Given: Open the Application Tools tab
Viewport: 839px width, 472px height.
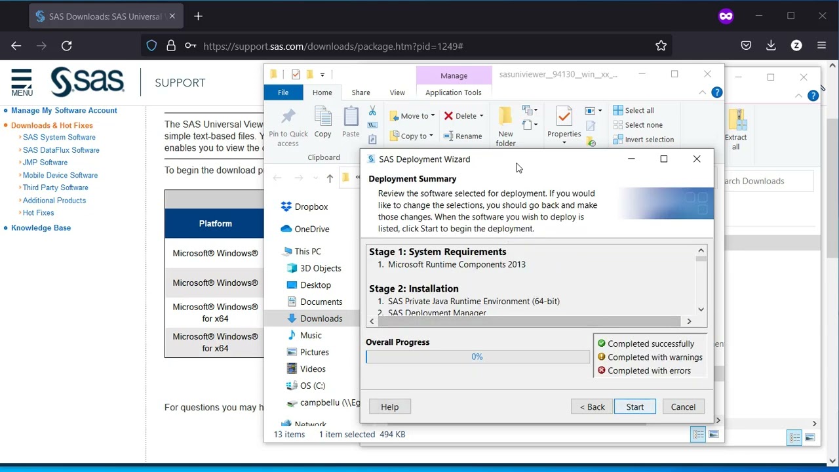Looking at the screenshot, I should [454, 92].
